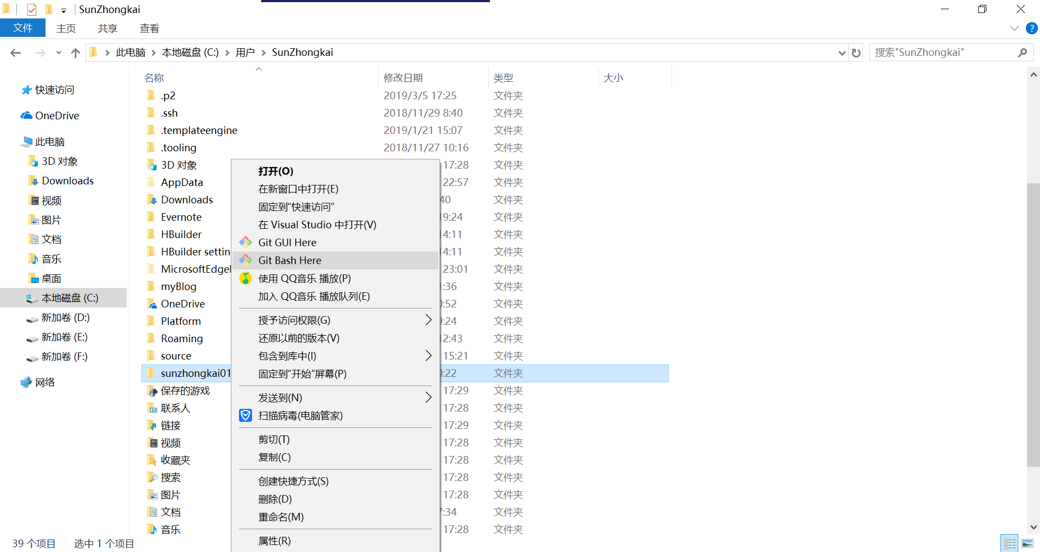Viewport: 1040px width, 552px height.
Task: Switch to large icons view in status bar
Action: pyautogui.click(x=1027, y=543)
